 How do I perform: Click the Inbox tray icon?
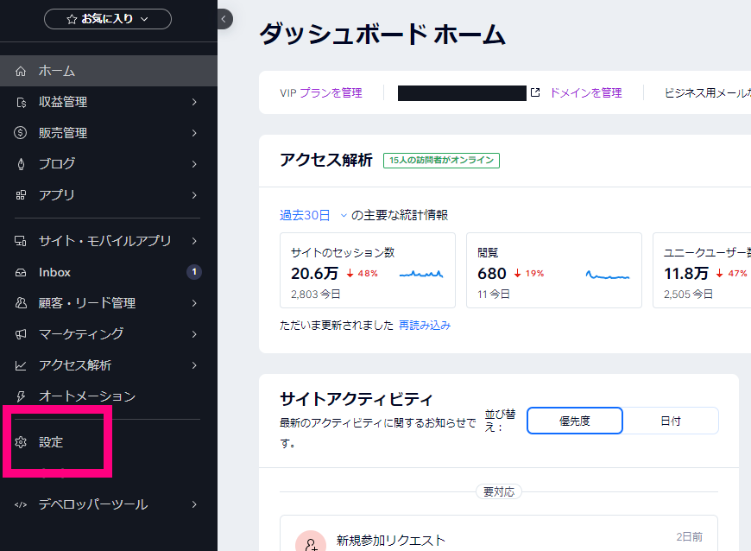(x=21, y=273)
